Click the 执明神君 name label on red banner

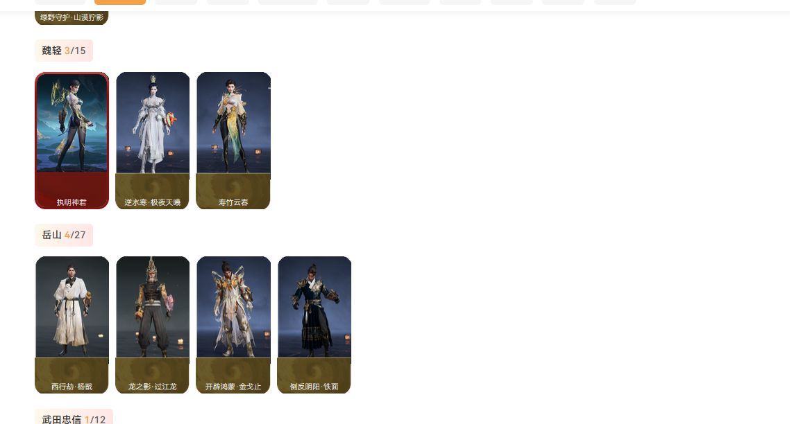point(72,202)
